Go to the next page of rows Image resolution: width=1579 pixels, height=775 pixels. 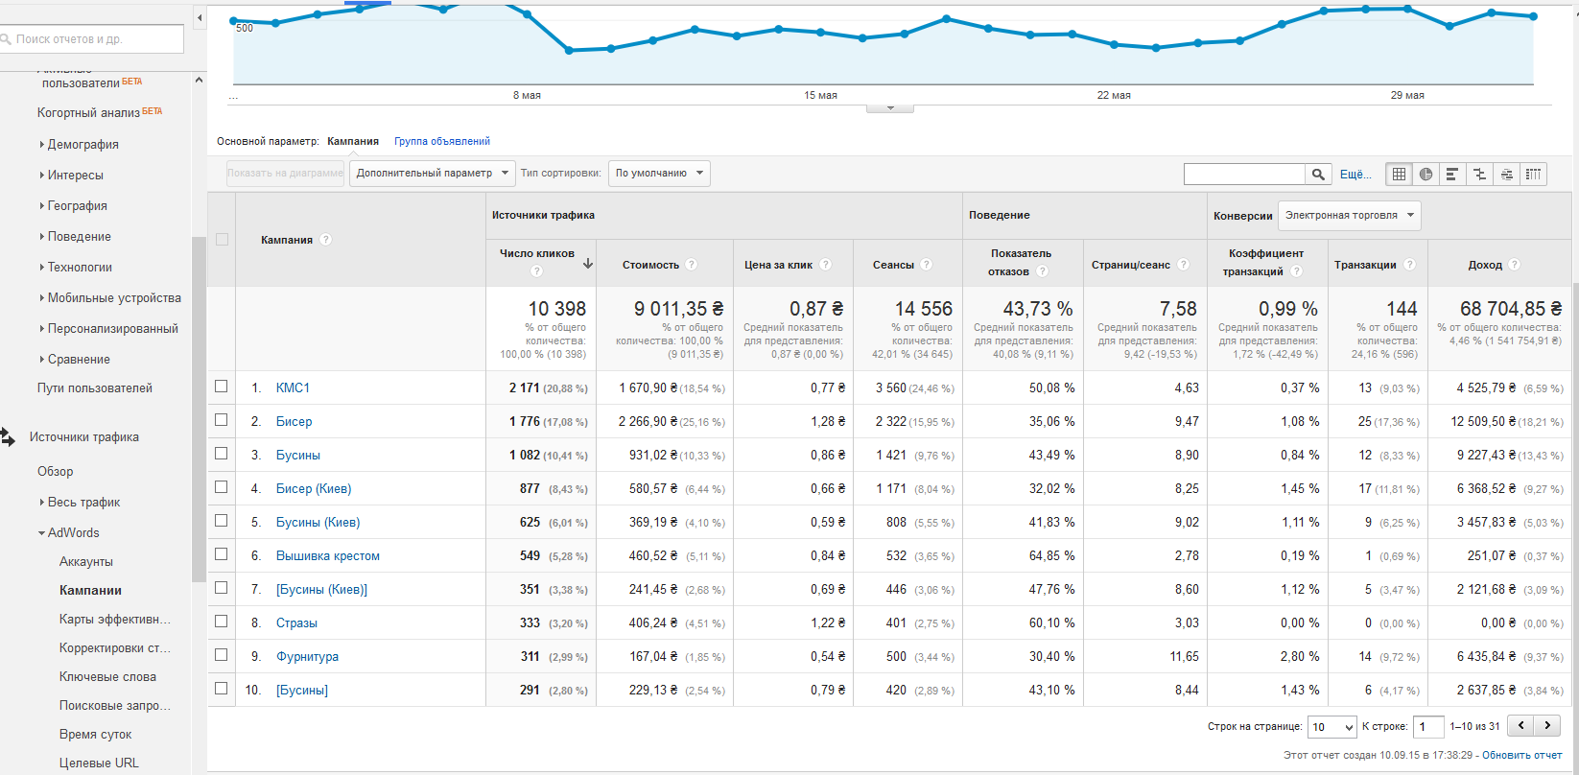[1546, 726]
